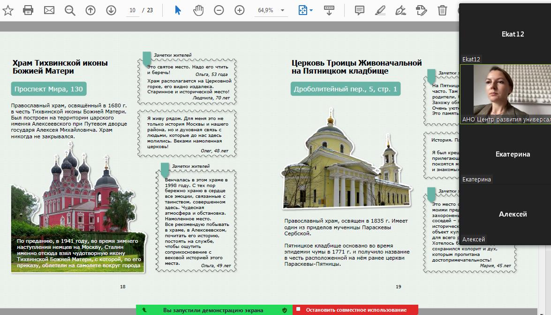
Task: Click the fit-page view icon
Action: pos(302,10)
